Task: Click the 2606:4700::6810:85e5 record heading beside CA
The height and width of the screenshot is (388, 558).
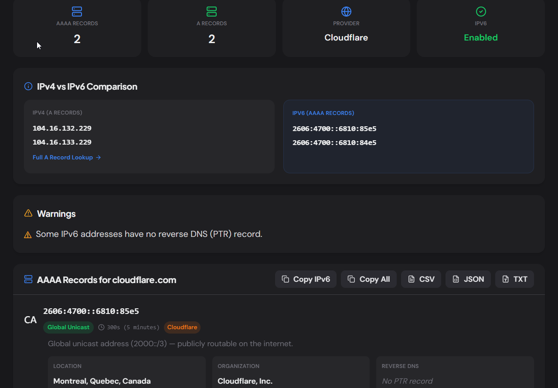Action: (x=91, y=311)
